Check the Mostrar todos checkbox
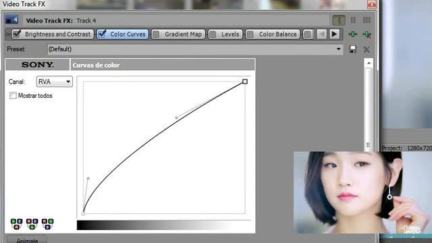Screen dimensions: 432x243 pyautogui.click(x=13, y=96)
